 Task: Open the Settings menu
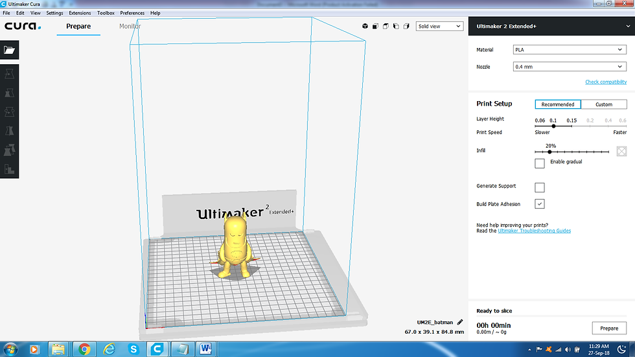tap(54, 13)
